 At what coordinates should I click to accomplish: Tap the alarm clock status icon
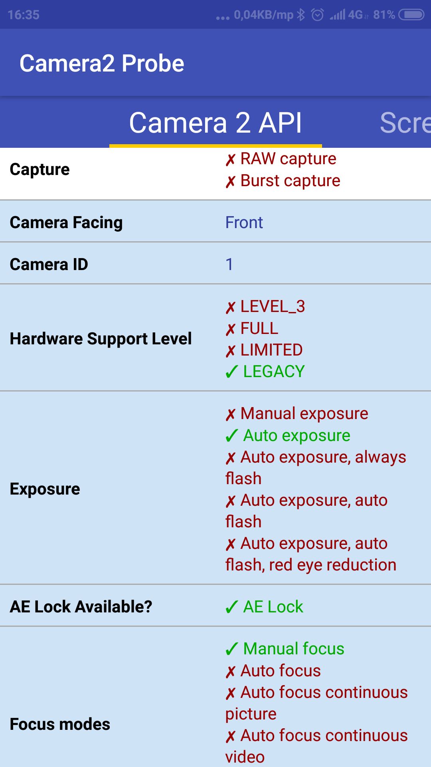point(317,15)
